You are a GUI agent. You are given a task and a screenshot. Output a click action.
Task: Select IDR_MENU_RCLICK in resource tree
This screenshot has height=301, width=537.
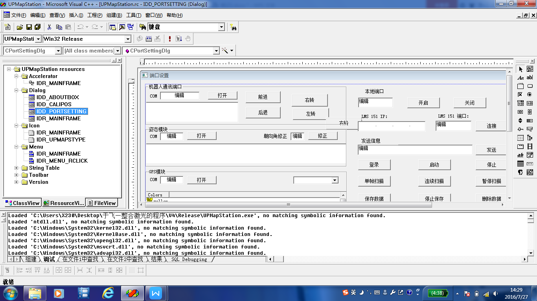[x=62, y=161]
